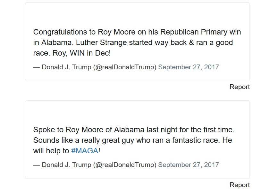Click @realDonaldTrump handle in the second tweet
This screenshot has width=270, height=191.
point(125,165)
